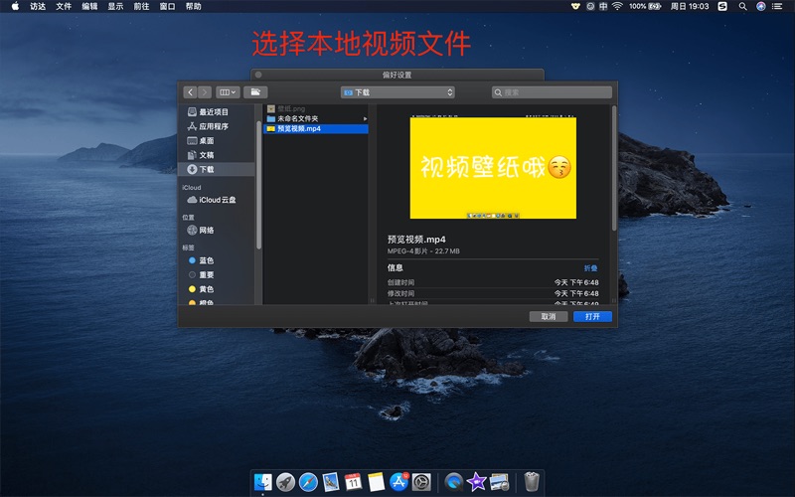
Task: Click the new folder grouping toolbar icon
Action: 255,92
